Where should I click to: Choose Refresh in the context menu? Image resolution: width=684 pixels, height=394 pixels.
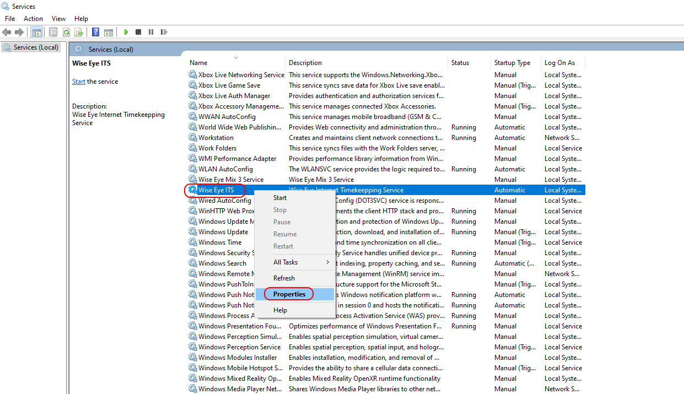point(284,278)
